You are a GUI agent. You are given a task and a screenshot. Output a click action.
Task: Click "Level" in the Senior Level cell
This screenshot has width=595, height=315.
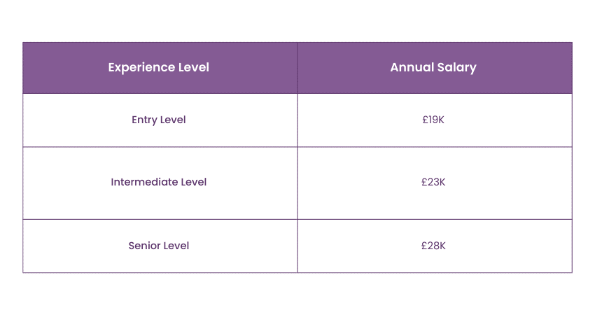point(176,246)
